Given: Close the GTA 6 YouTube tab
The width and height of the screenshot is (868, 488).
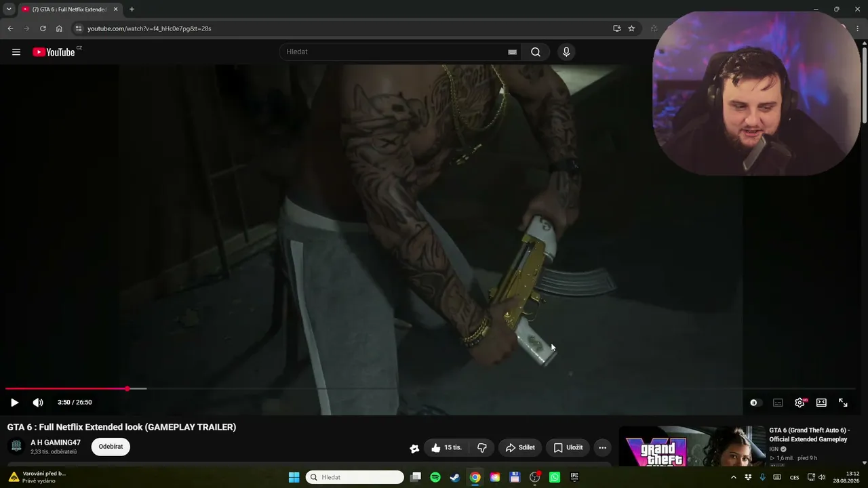Looking at the screenshot, I should click(x=115, y=9).
